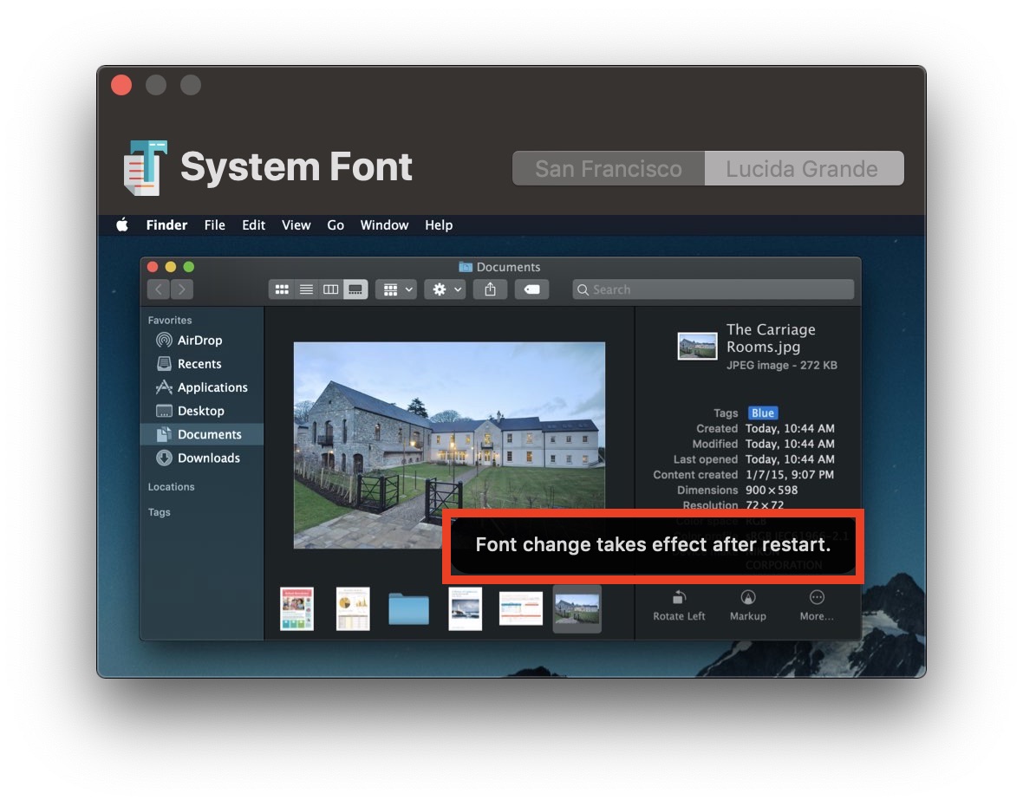
Task: Close the Finder Documents window with red button
Action: pyautogui.click(x=153, y=267)
